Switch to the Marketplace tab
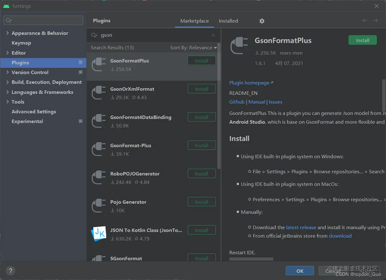This screenshot has height=280, width=386. (194, 21)
